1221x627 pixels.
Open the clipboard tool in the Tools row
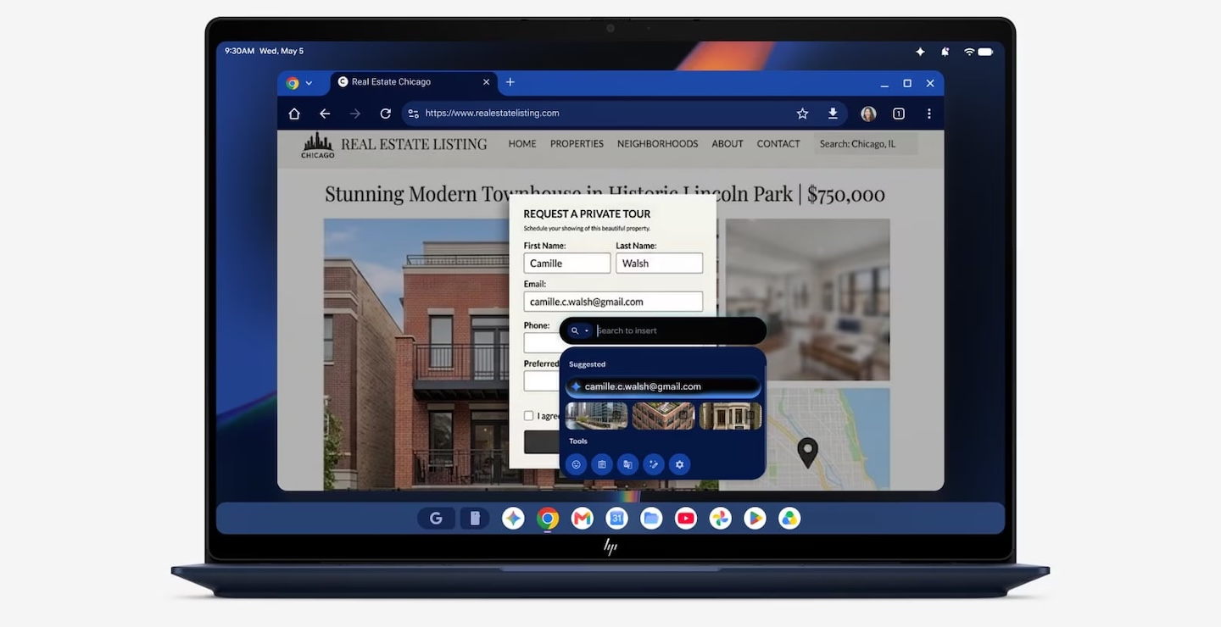pyautogui.click(x=602, y=464)
